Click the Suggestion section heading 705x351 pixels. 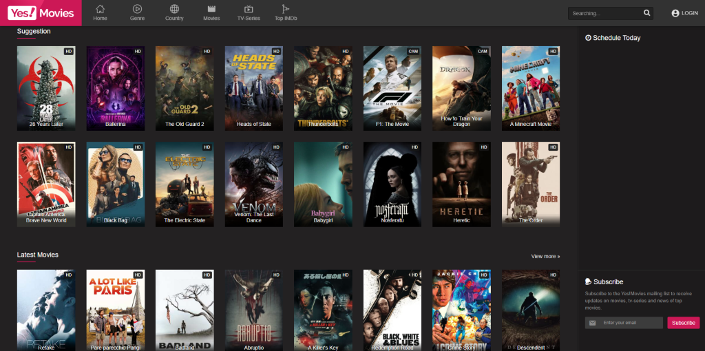(34, 31)
